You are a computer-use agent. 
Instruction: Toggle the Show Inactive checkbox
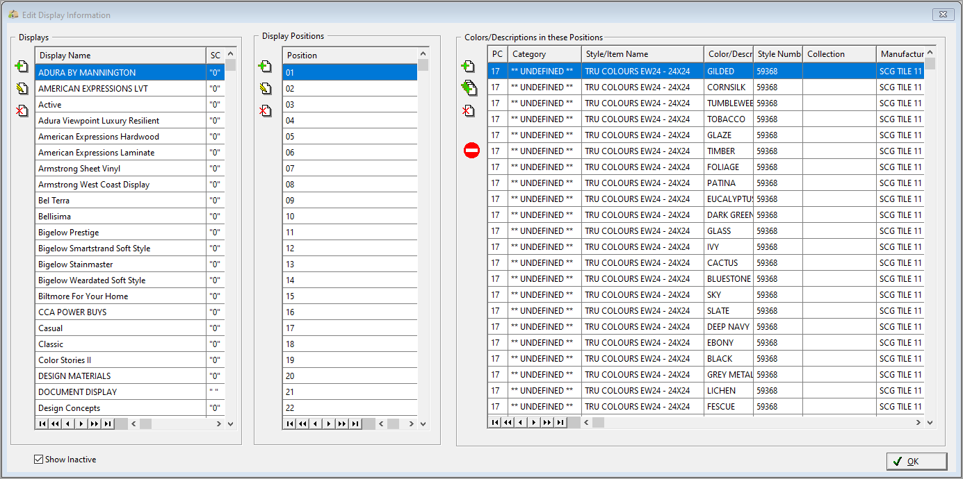(38, 460)
